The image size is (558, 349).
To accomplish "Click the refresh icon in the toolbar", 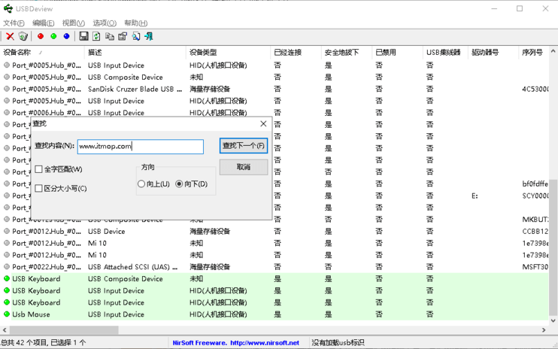I will pos(96,36).
